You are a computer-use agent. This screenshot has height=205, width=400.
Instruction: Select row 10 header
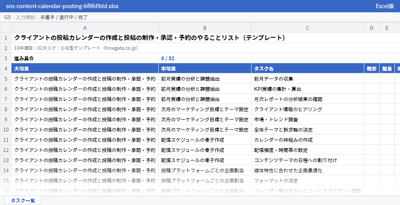click(x=6, y=129)
